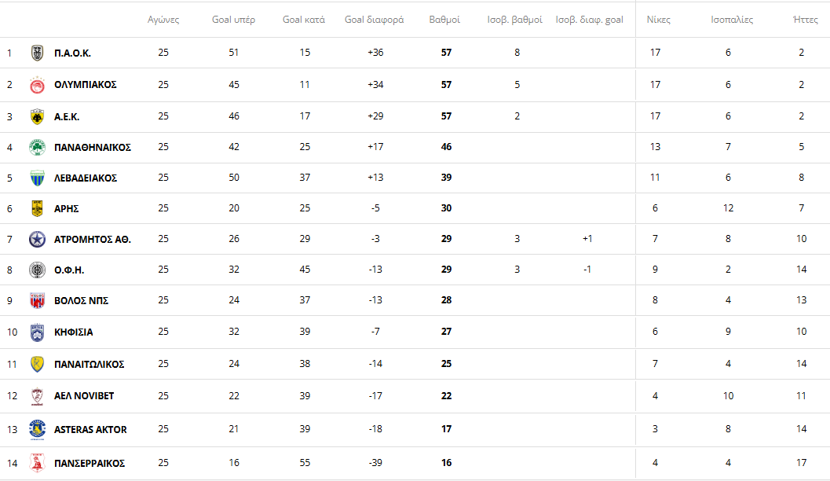
Task: Click the Ισοπαλίες column header
Action: point(731,20)
